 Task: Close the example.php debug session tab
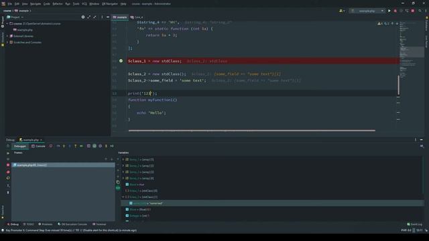pyautogui.click(x=42, y=140)
